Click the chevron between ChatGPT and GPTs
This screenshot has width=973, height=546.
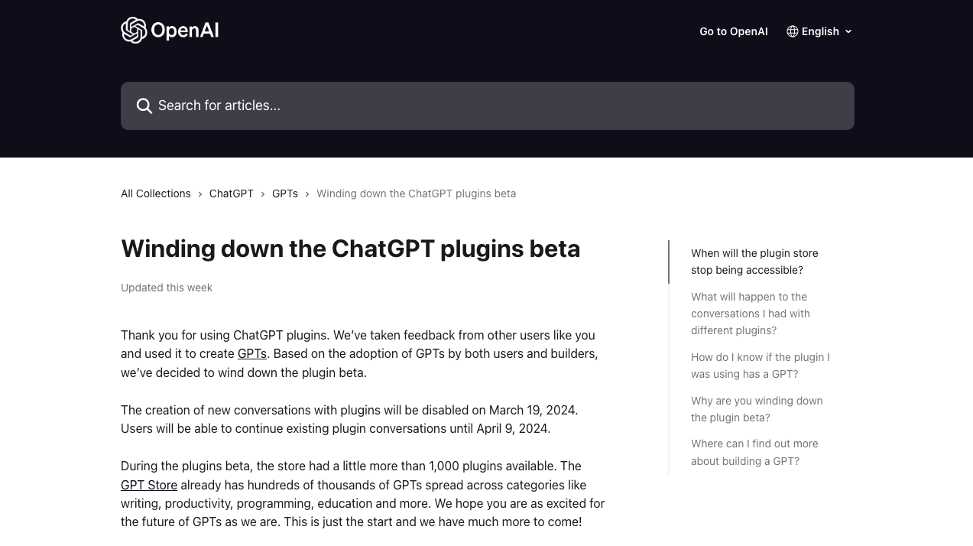262,194
